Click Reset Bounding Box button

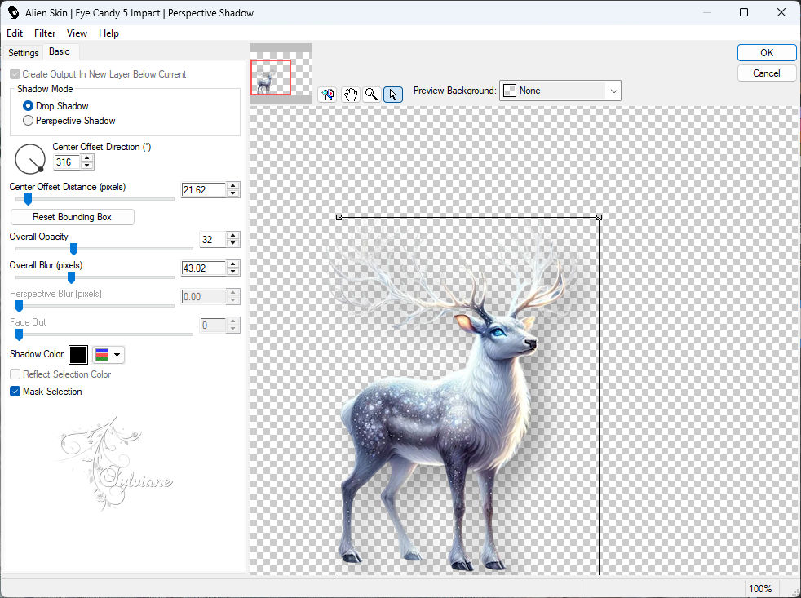tap(72, 217)
